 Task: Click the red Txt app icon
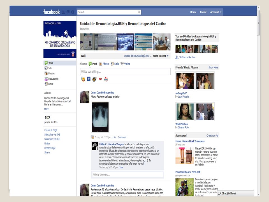[100, 79]
